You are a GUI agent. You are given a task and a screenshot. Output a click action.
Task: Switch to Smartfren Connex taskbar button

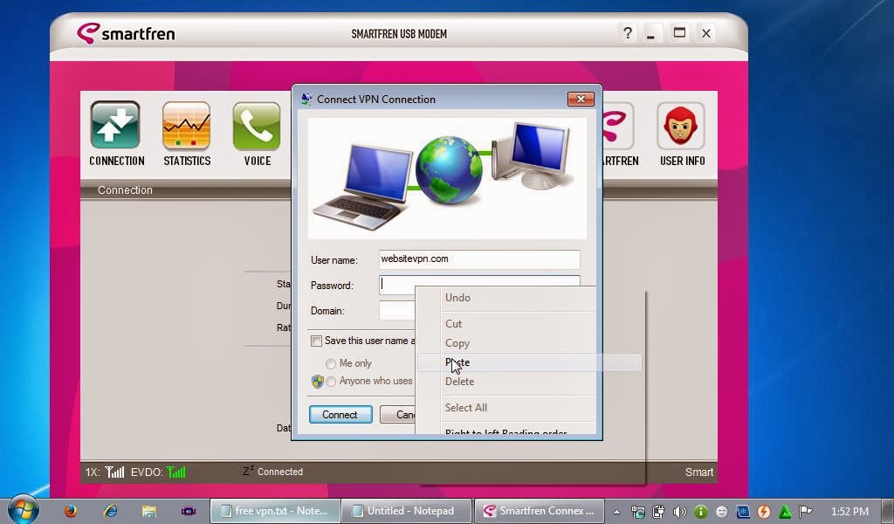[538, 511]
